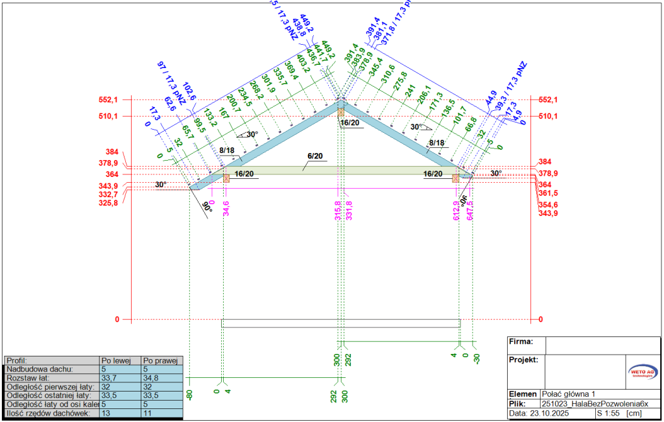
Task: Click the empty Firma field in title block
Action: tap(603, 344)
